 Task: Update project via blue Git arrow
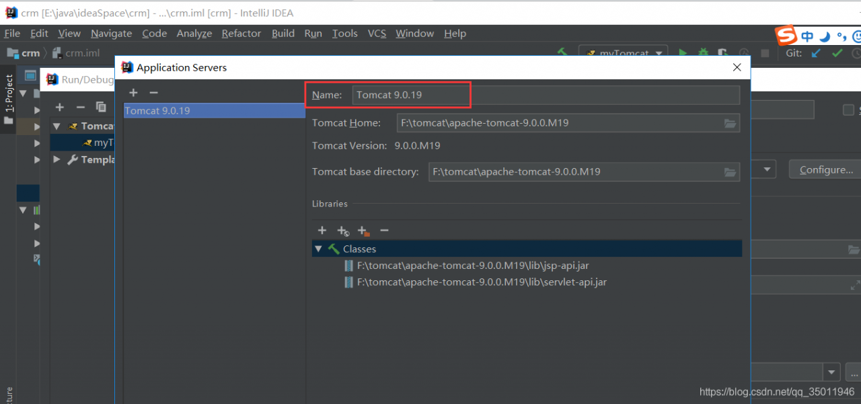tap(816, 53)
